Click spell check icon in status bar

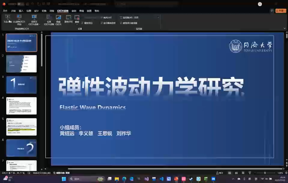(29, 173)
